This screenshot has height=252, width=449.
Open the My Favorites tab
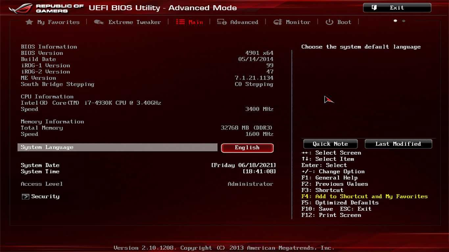58,22
